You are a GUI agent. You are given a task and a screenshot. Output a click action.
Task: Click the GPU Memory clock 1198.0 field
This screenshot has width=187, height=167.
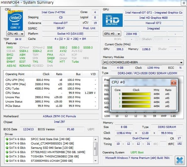[x=146, y=49]
